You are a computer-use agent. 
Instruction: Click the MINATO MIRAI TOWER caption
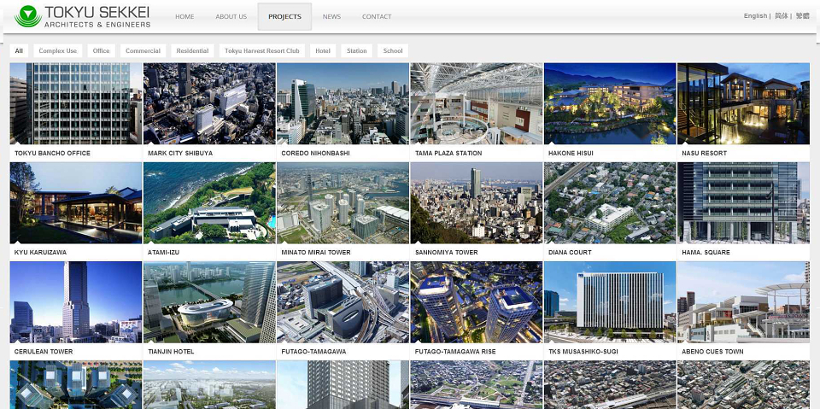pyautogui.click(x=316, y=252)
